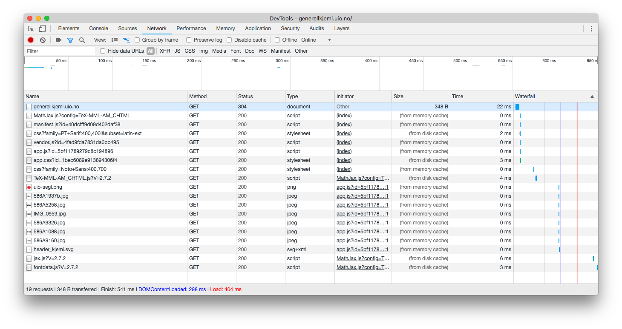The image size is (622, 329).
Task: Filter requests by WS
Action: tap(262, 51)
